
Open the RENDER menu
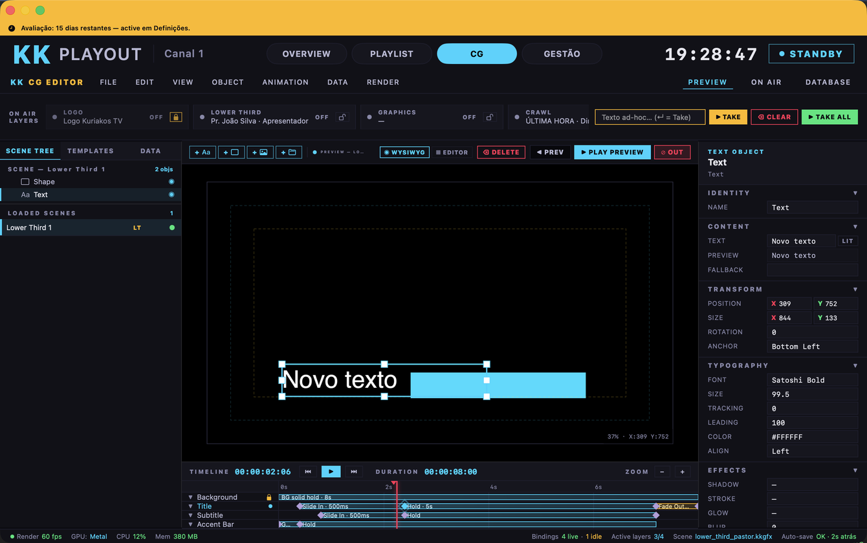click(383, 82)
